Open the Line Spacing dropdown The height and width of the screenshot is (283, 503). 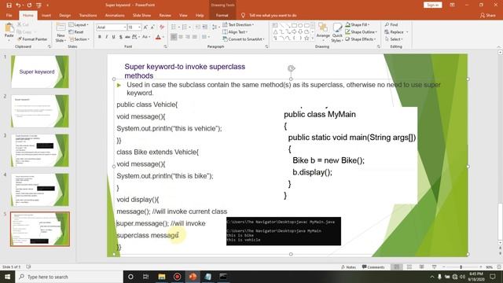point(216,28)
